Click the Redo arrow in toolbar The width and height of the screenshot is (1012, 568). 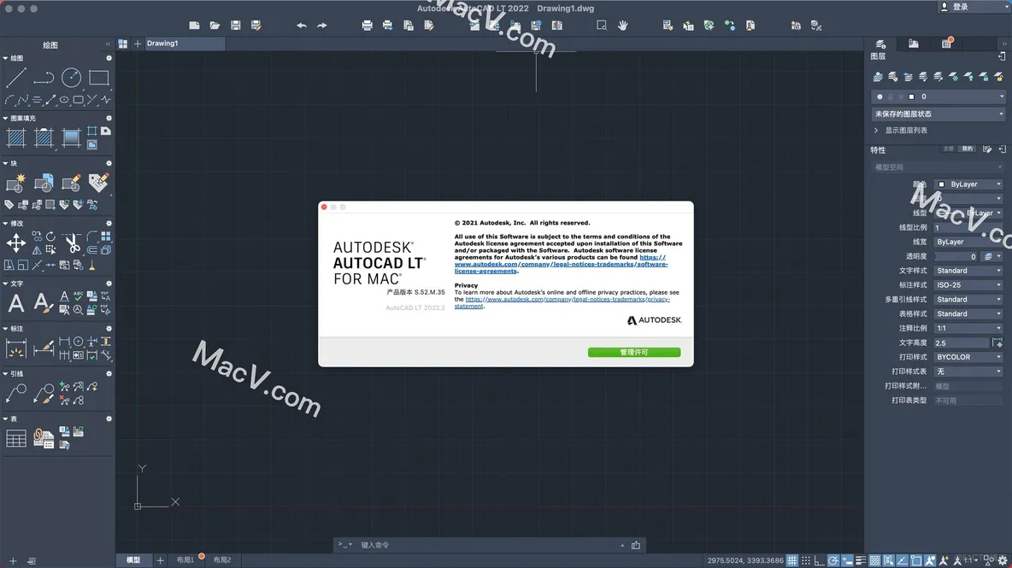click(x=322, y=25)
